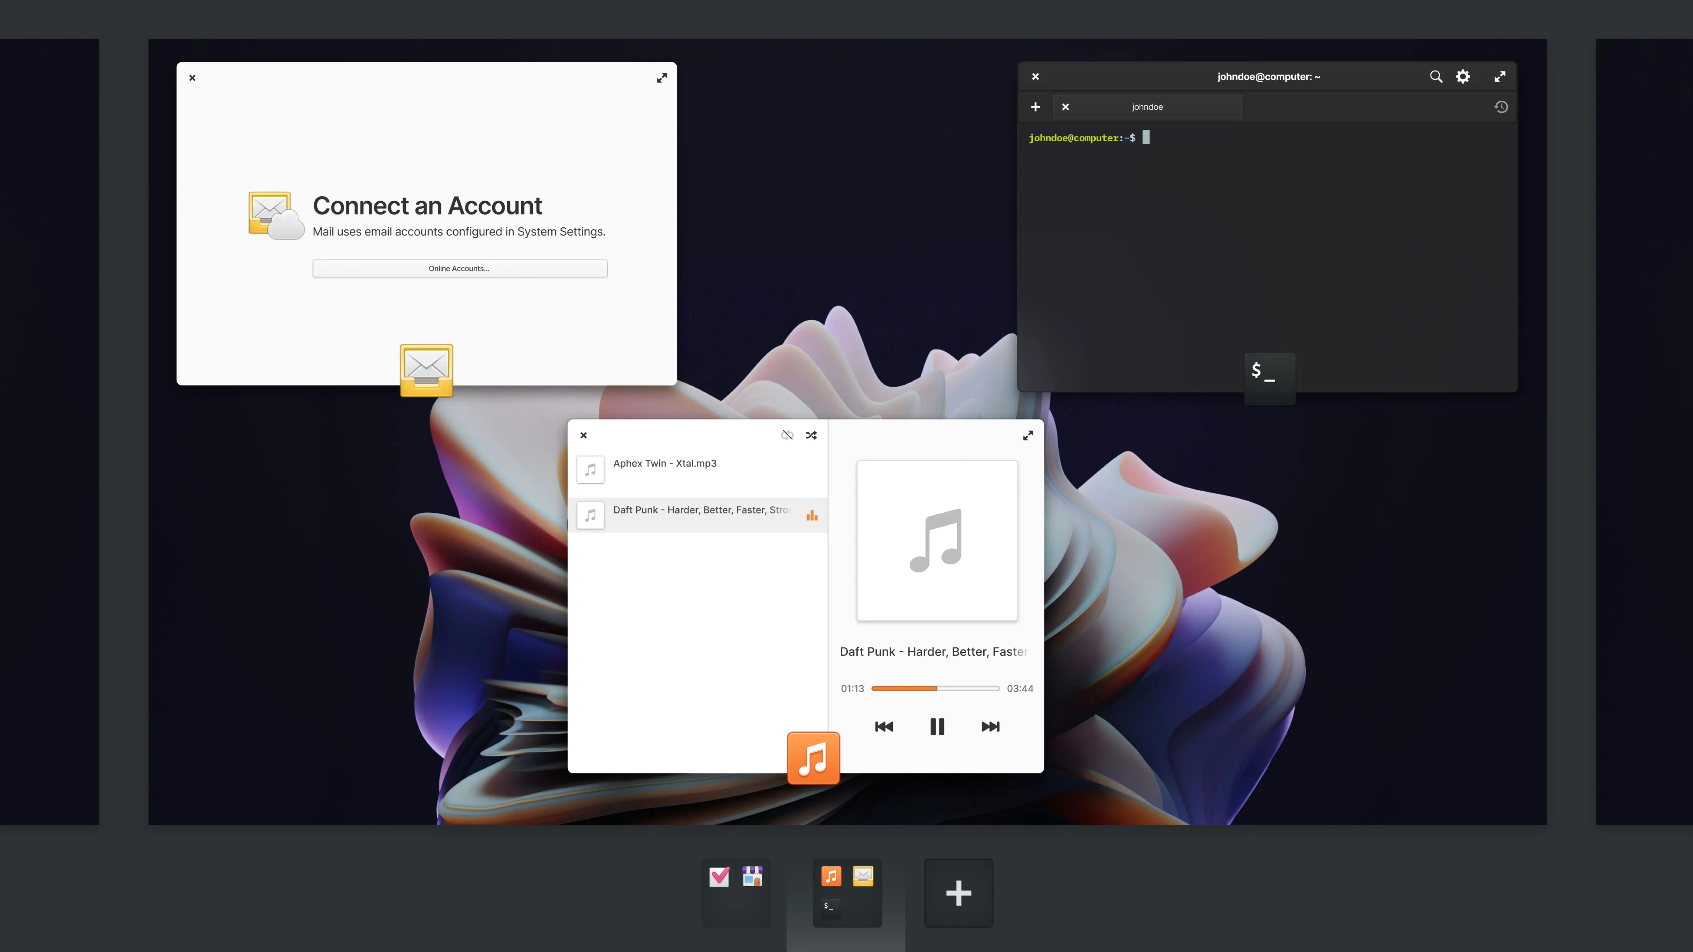Click the orange Music app icon badge

(813, 757)
